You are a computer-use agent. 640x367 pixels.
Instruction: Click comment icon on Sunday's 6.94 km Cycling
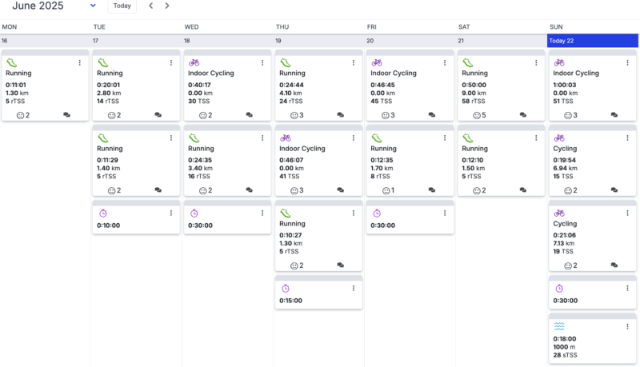[x=614, y=190]
